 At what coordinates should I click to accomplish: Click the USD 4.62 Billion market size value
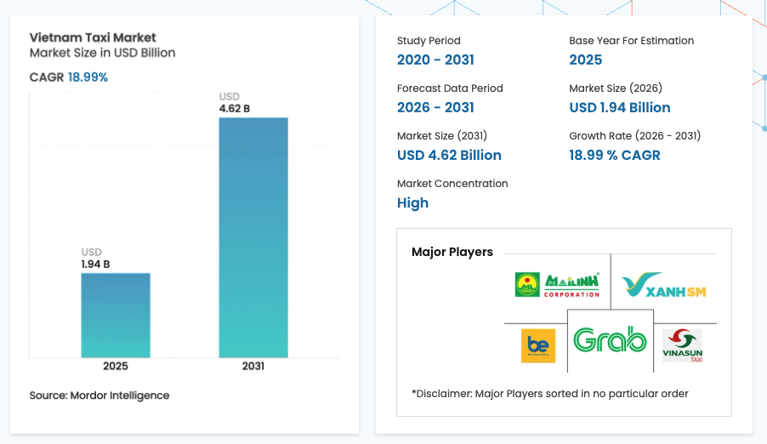449,155
